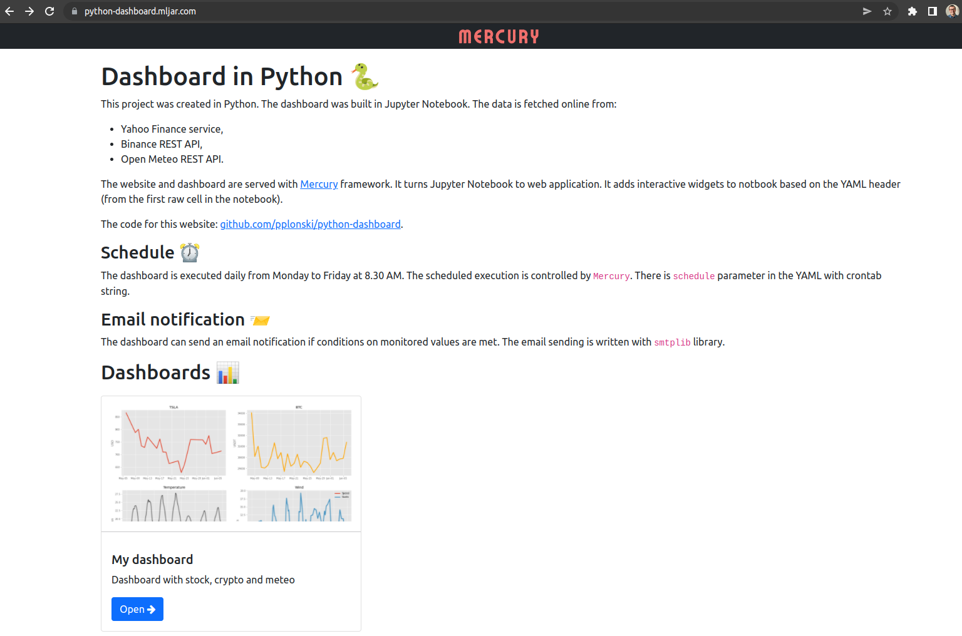Open the browser extensions puzzle icon
This screenshot has height=636, width=962.
tap(912, 11)
